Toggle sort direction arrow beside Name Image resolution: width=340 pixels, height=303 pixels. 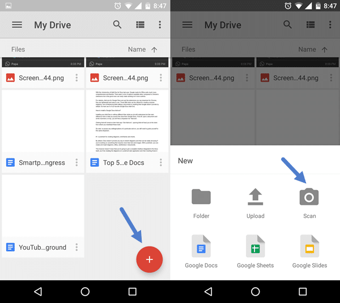click(154, 49)
